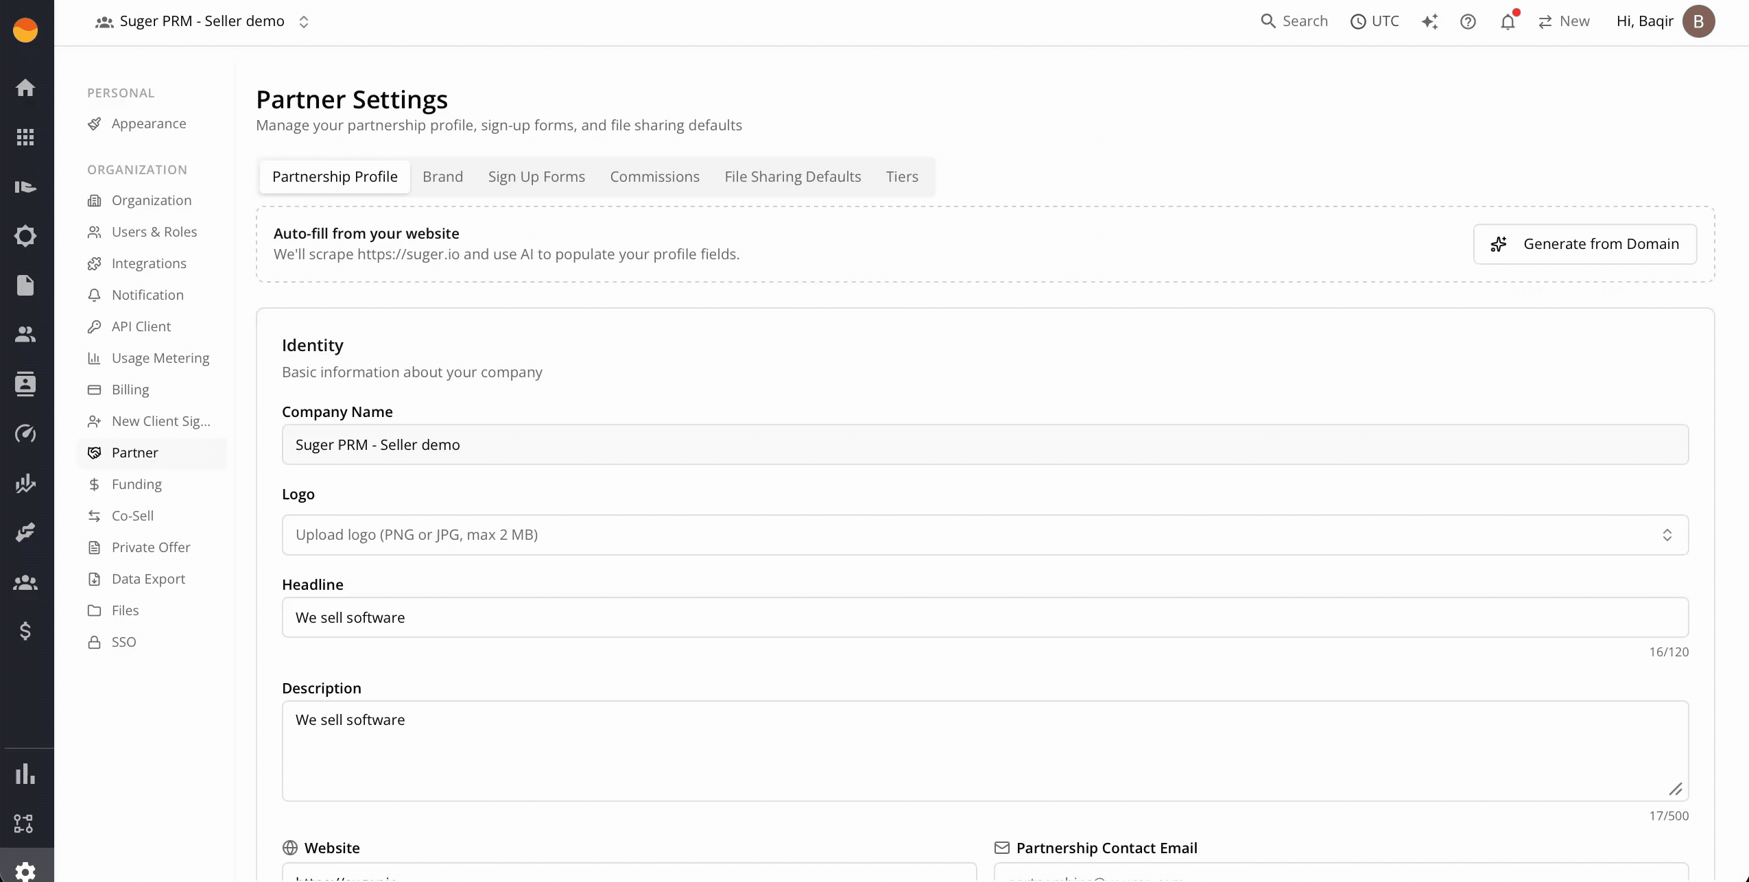Open Users & Roles settings
1749x882 pixels.
152,232
